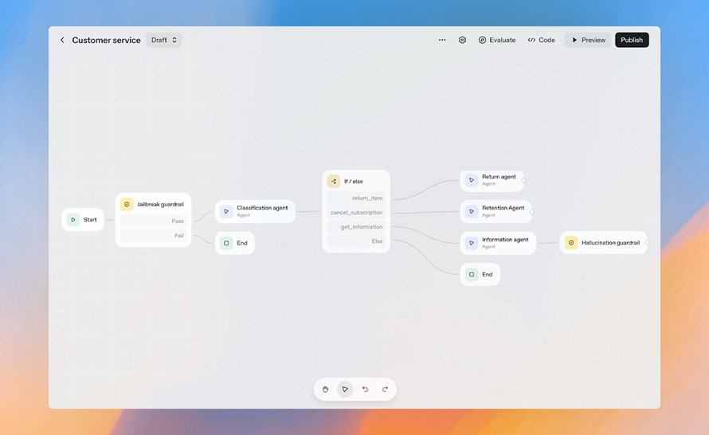Click the Hallucination guardrail node icon
The width and height of the screenshot is (709, 435).
coord(571,243)
